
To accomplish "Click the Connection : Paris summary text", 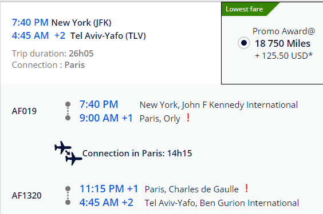I will pos(48,65).
